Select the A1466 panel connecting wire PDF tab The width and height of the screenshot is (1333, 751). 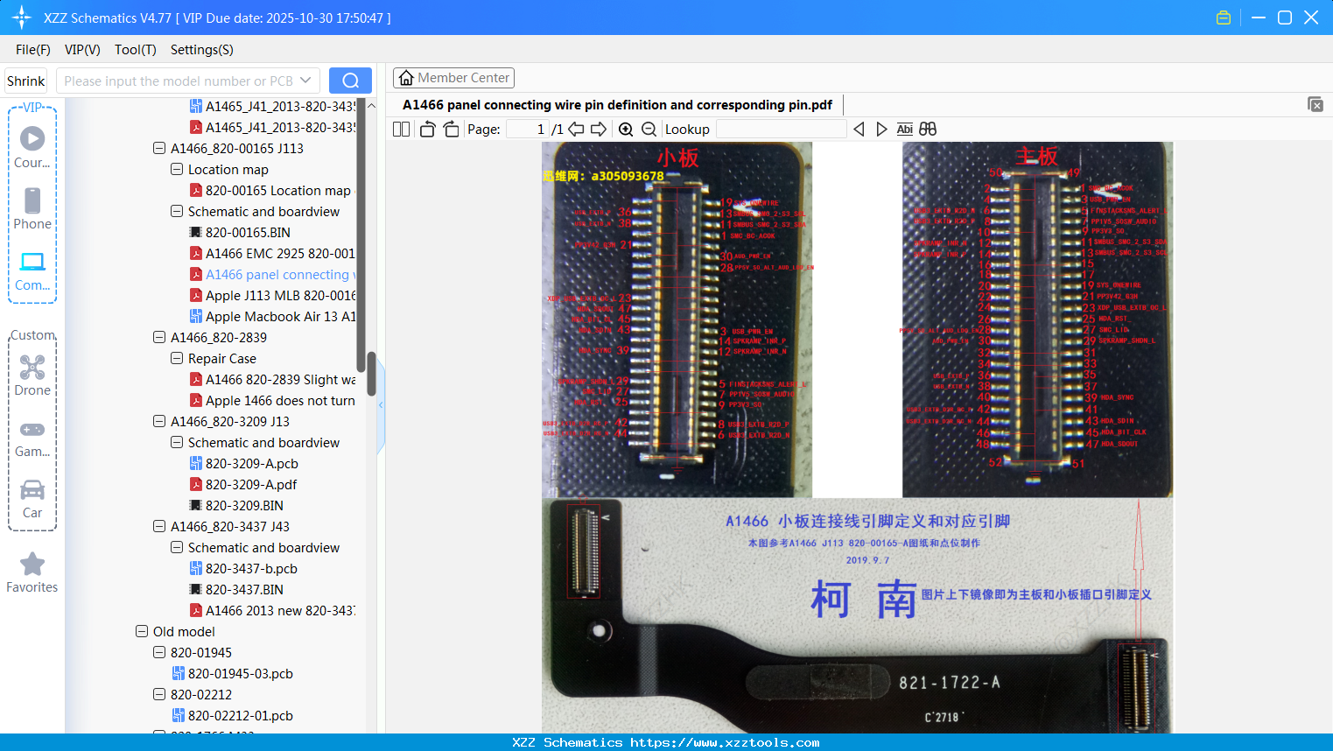[617, 105]
